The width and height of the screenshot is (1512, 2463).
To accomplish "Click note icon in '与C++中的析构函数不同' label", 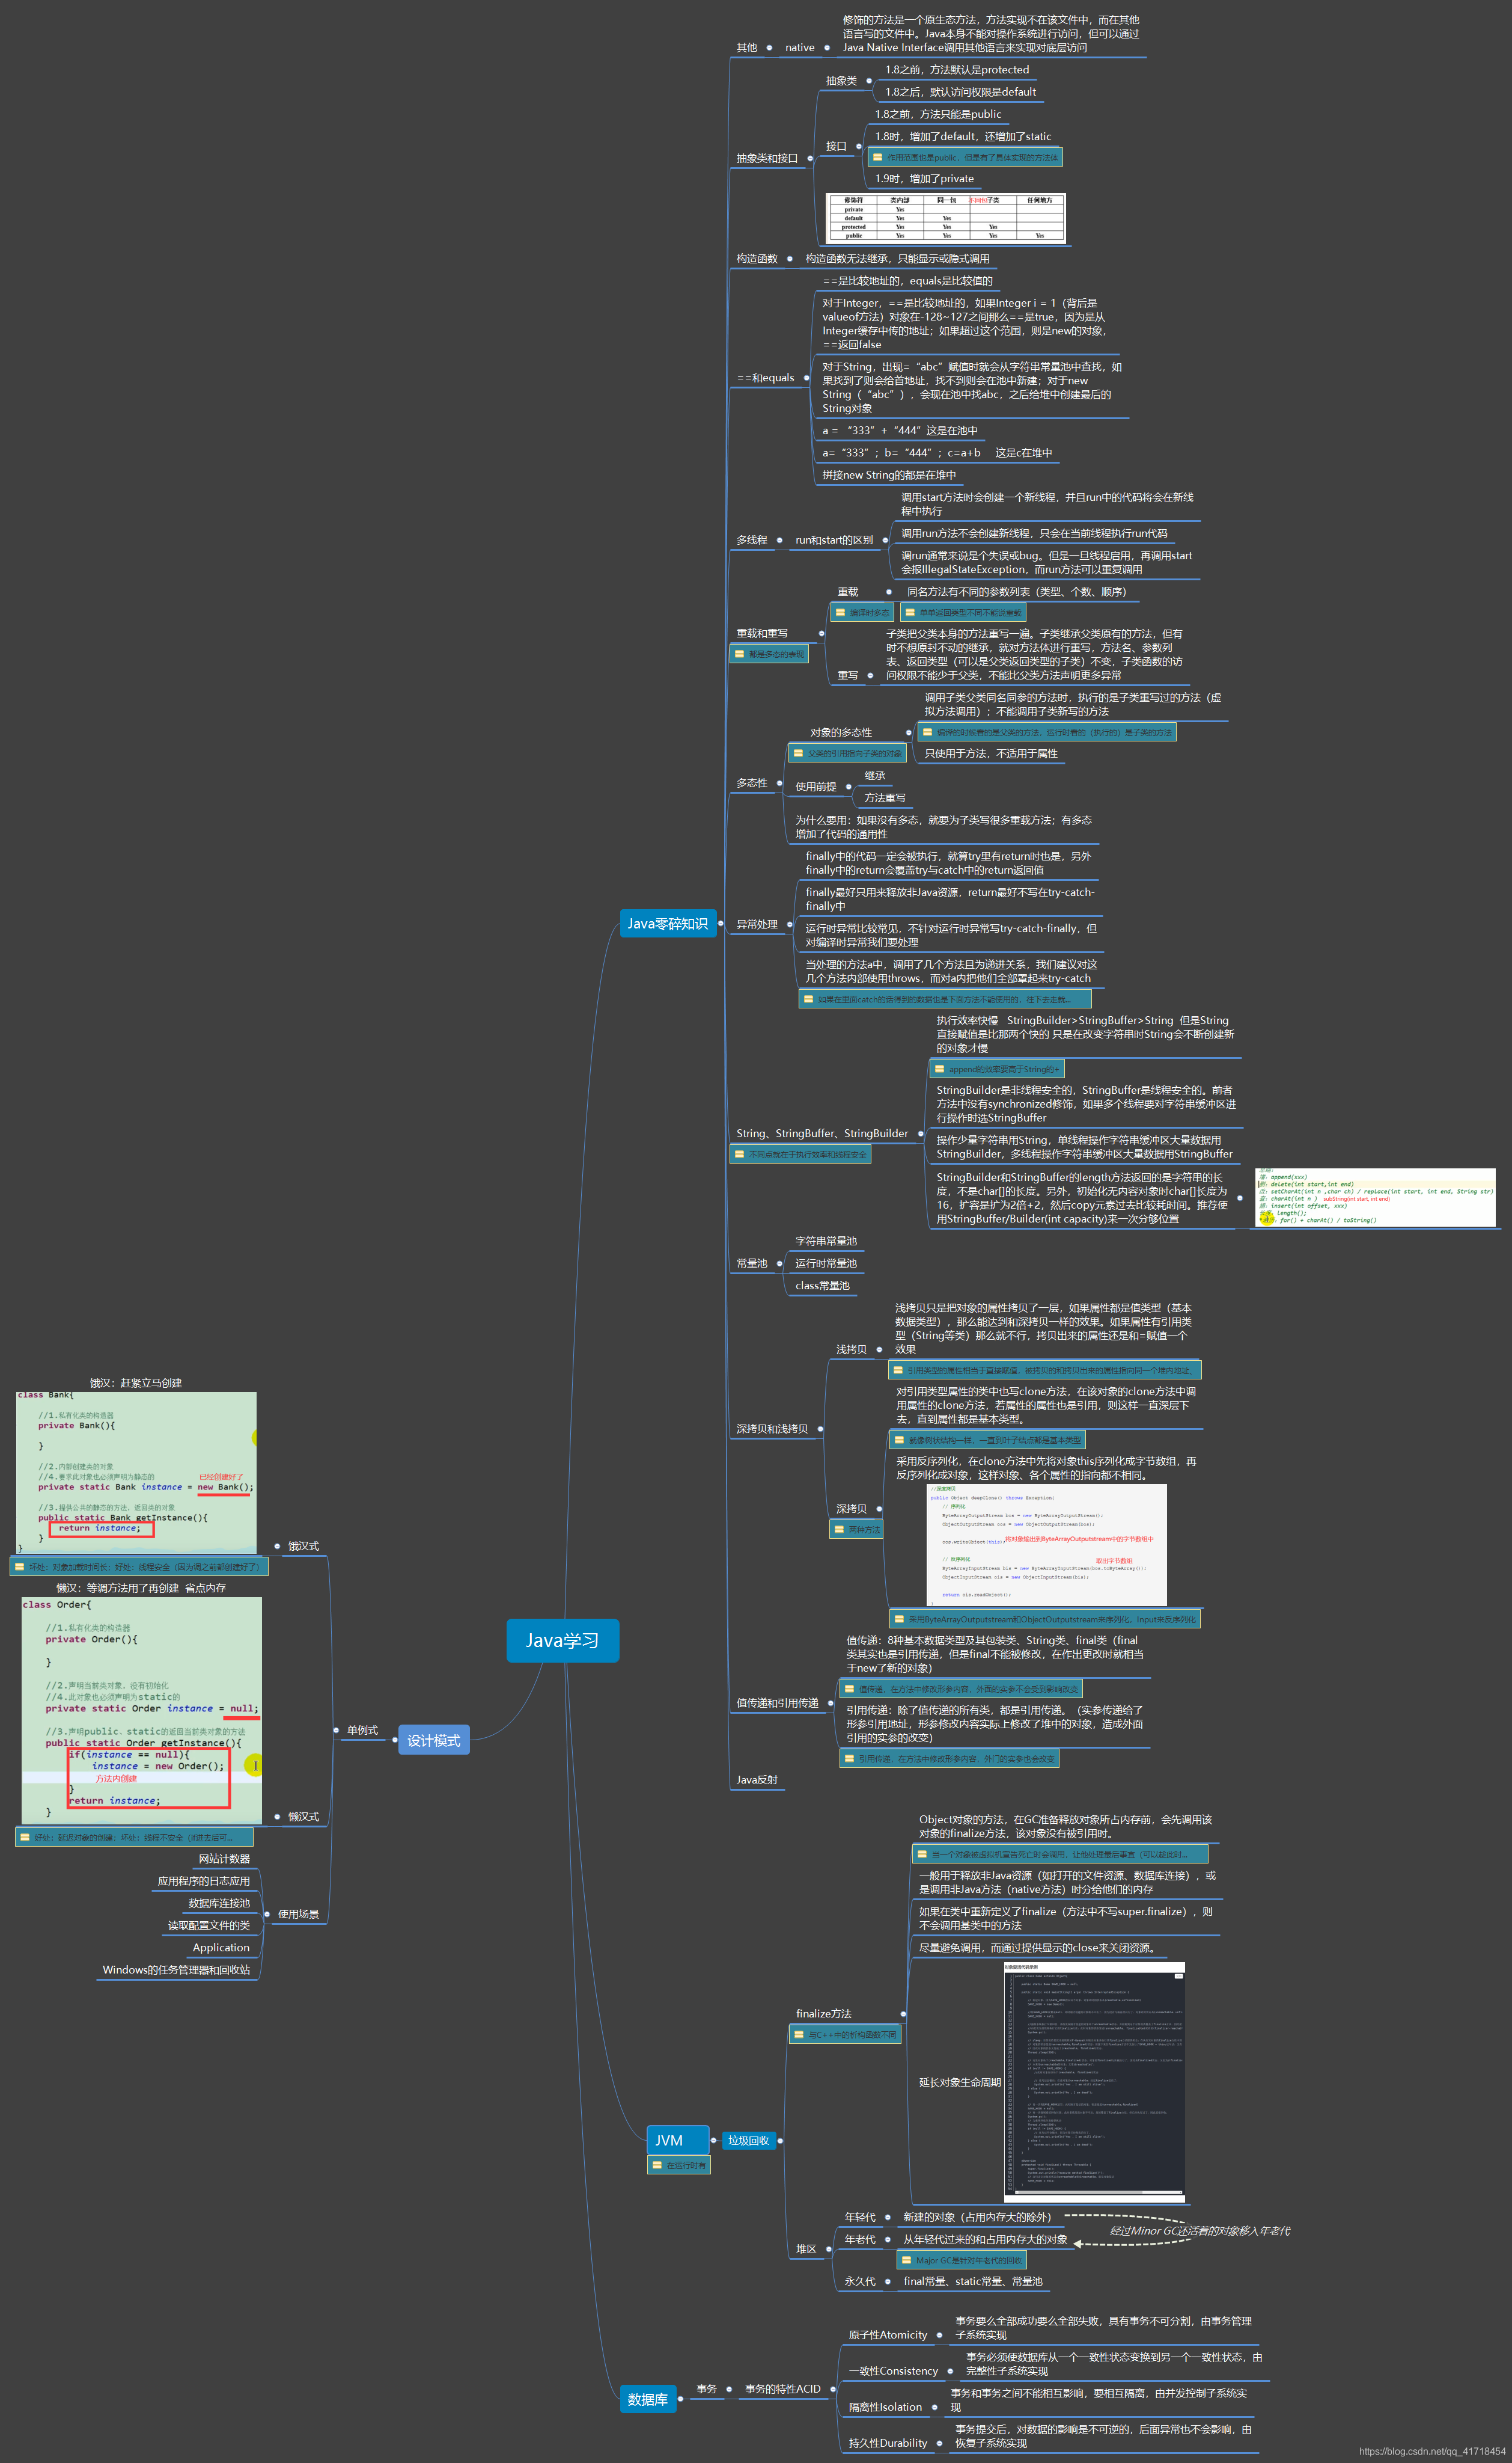I will 798,2034.
